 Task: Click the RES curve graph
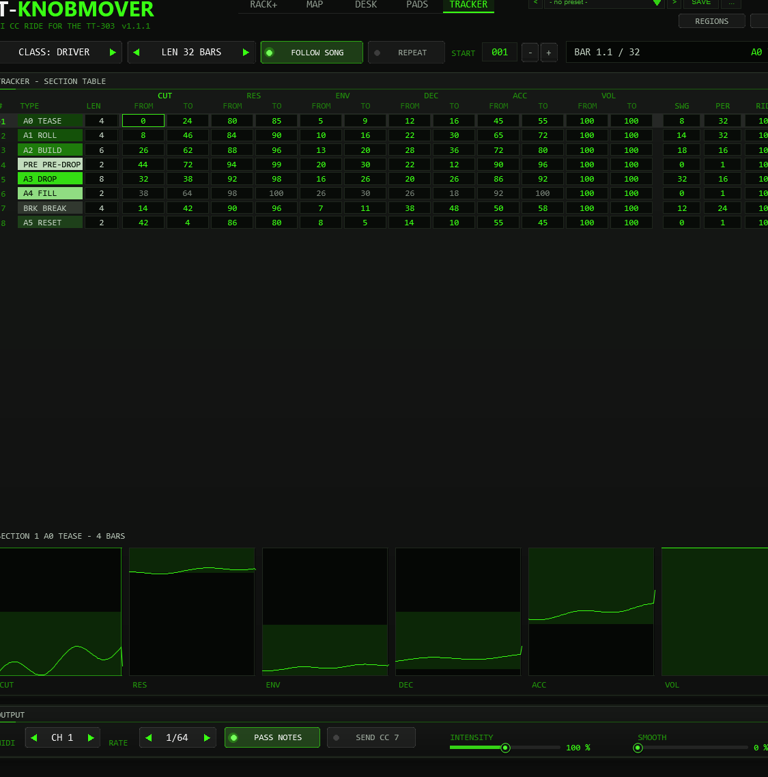tap(192, 612)
